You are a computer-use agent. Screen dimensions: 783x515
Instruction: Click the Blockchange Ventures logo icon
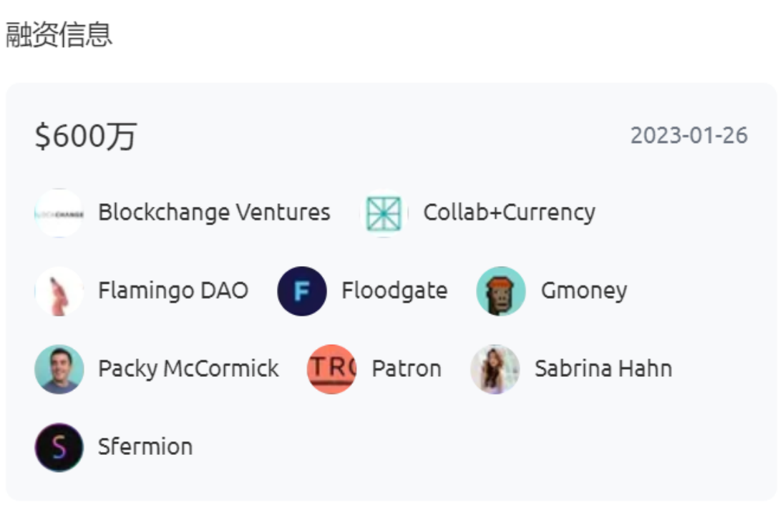[59, 213]
